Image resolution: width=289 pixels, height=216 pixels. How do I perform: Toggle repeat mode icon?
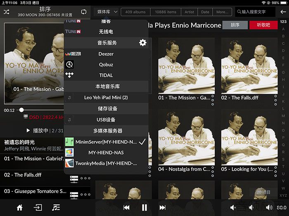tap(83, 12)
